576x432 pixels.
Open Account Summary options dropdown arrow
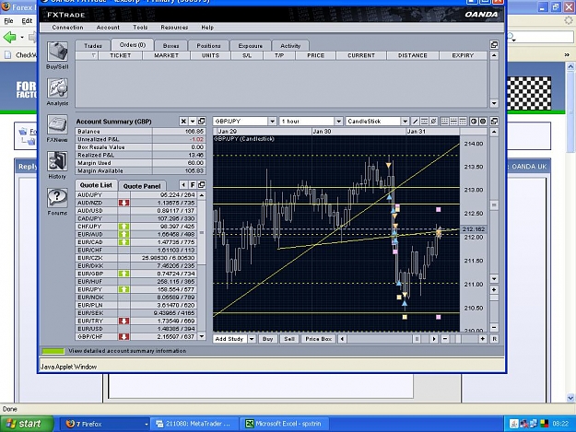[x=193, y=121]
